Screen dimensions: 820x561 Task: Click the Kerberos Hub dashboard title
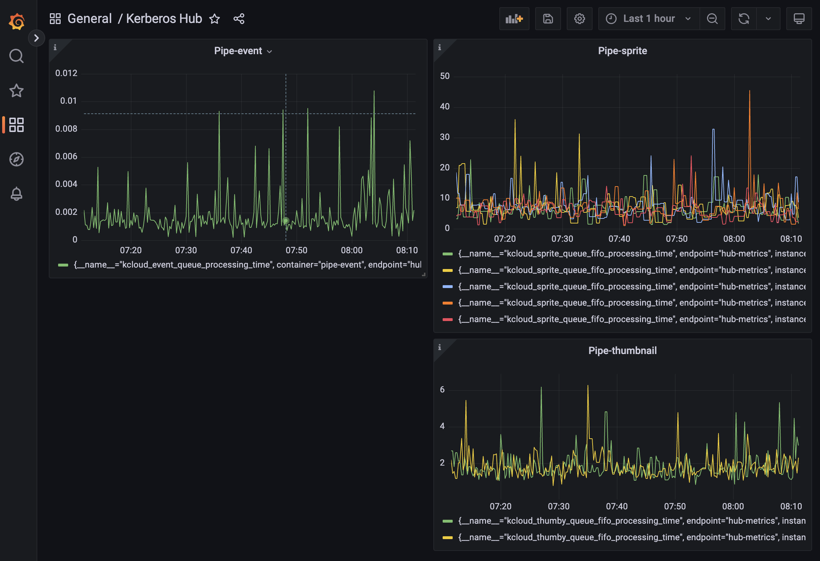[164, 19]
